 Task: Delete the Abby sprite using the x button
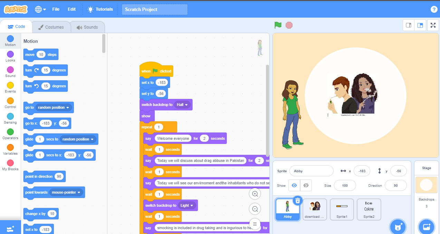coord(297,201)
